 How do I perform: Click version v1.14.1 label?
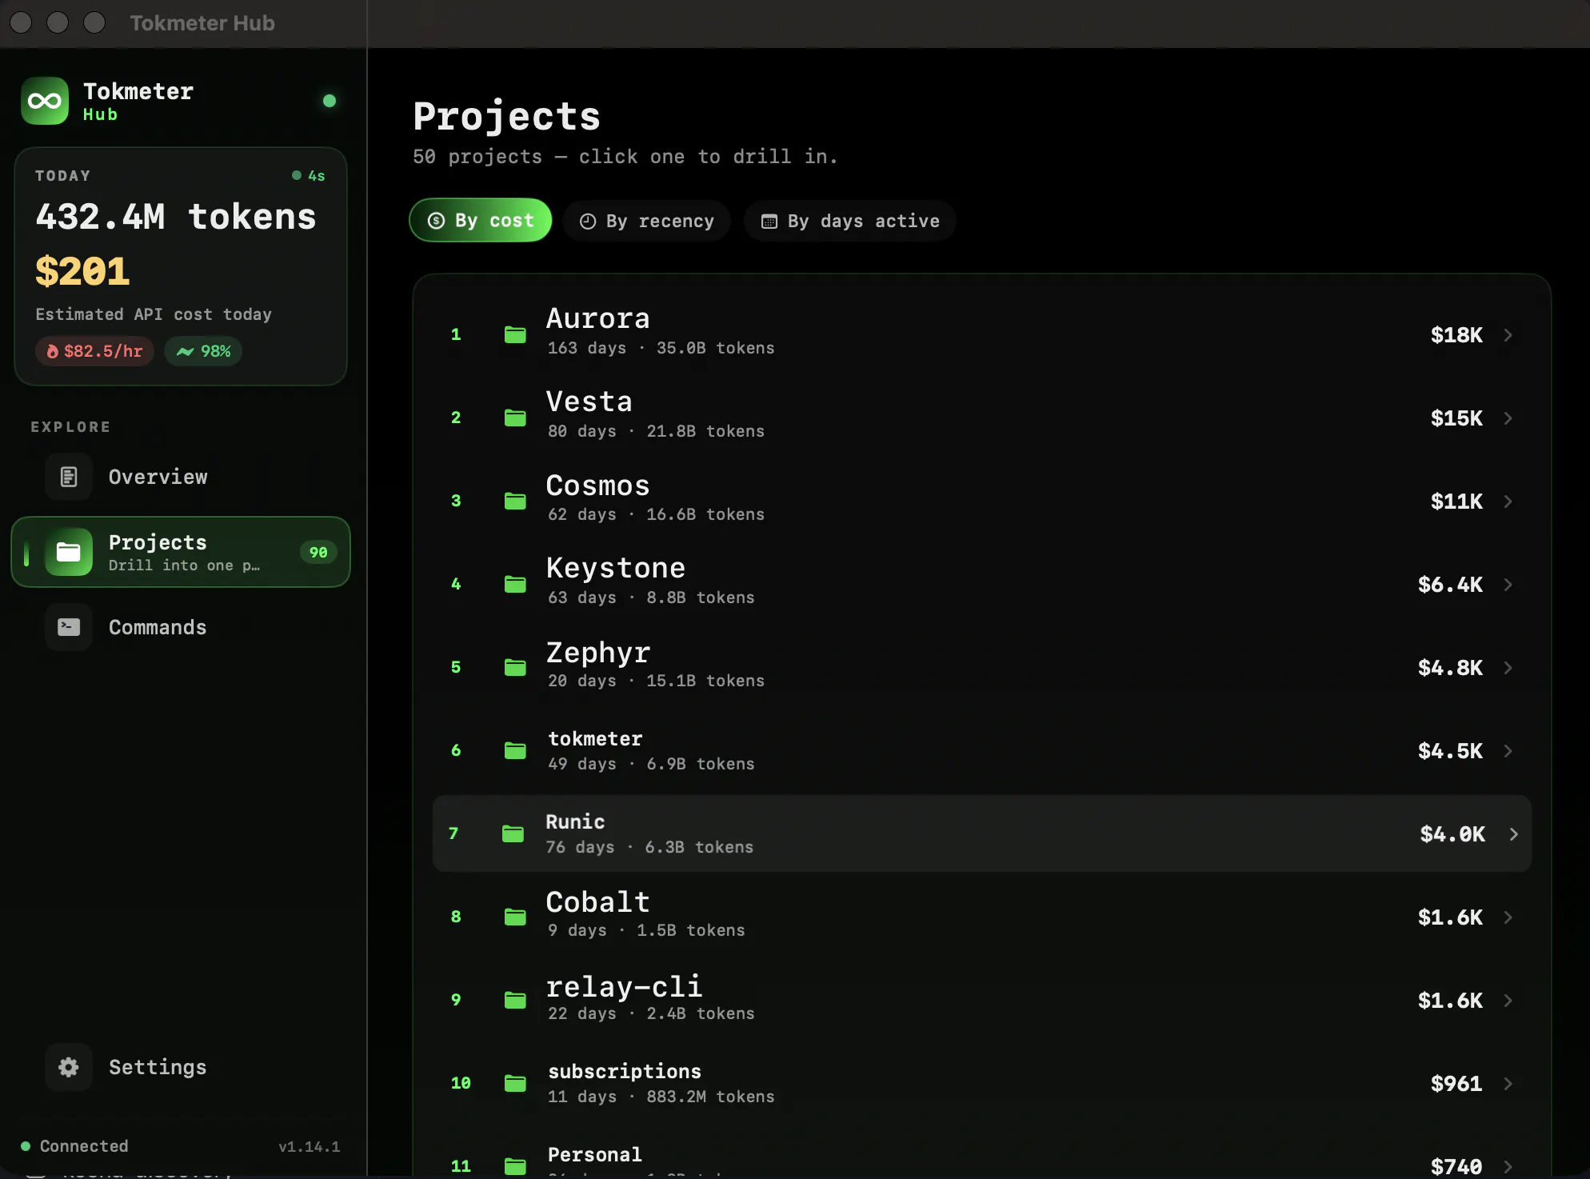(x=309, y=1146)
